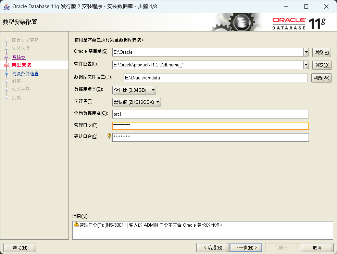Open the 软件位置 dropdown list
Screen dimensions: 337x254
[x=306, y=65]
